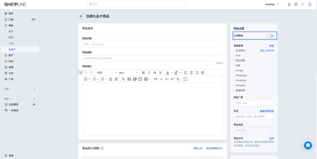Insert a code block
Viewport: 317px width, 159px height.
click(x=167, y=79)
